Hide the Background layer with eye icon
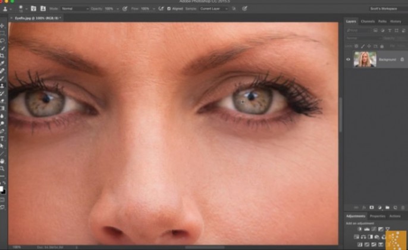This screenshot has height=250, width=408. pos(349,60)
